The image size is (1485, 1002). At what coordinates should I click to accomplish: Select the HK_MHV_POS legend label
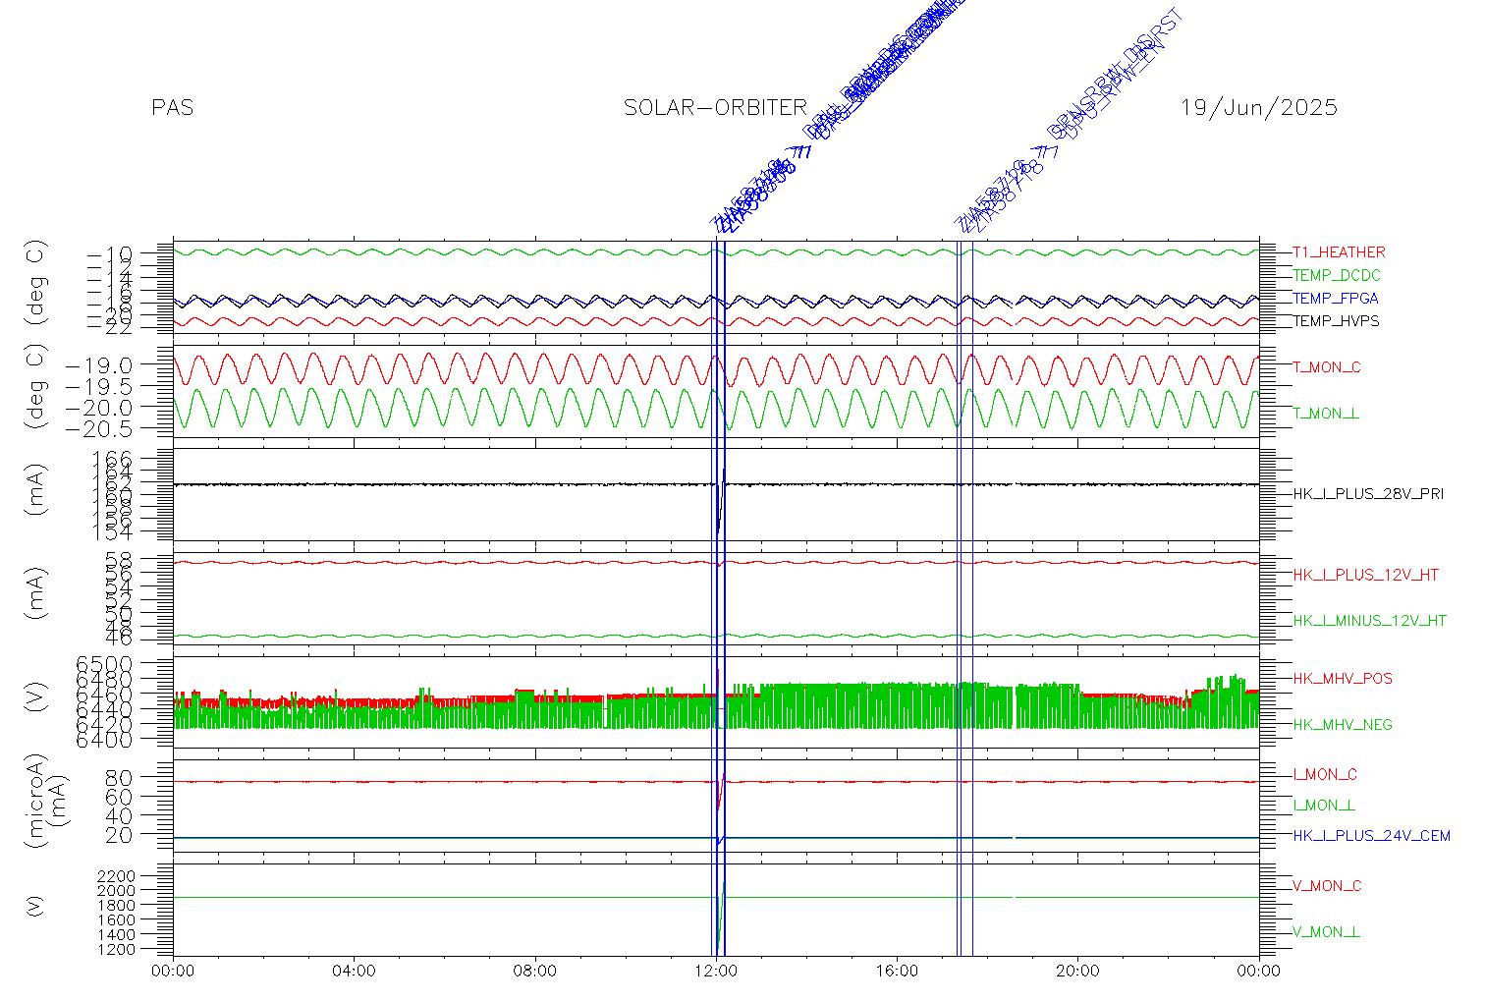(1343, 679)
